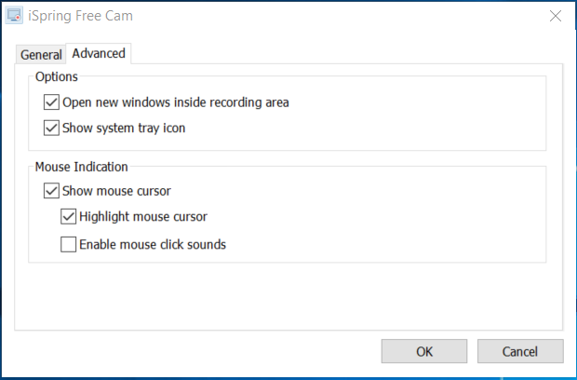Cancel the settings dialog
Image resolution: width=577 pixels, height=380 pixels.
pos(520,351)
